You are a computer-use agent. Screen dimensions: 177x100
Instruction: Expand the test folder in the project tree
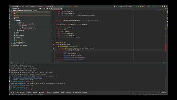coord(15,32)
